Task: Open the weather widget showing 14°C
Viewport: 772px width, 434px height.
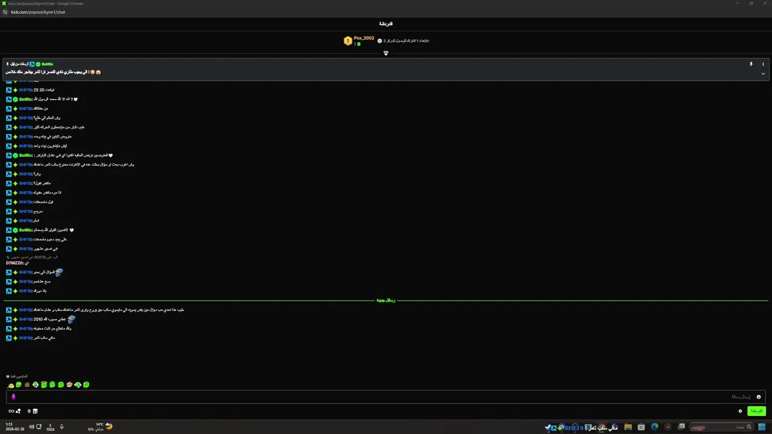Action: pyautogui.click(x=100, y=427)
